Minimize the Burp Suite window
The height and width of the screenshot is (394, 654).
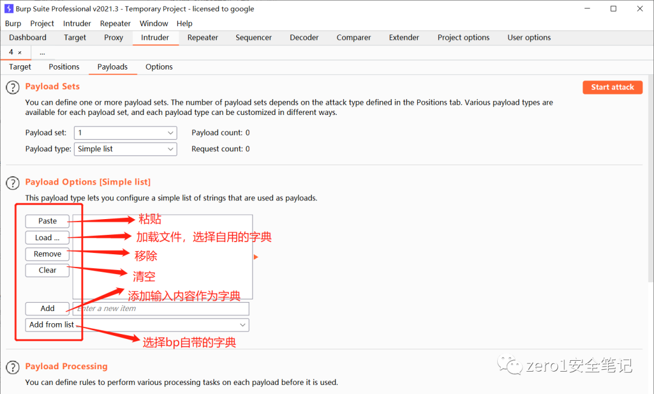click(587, 8)
